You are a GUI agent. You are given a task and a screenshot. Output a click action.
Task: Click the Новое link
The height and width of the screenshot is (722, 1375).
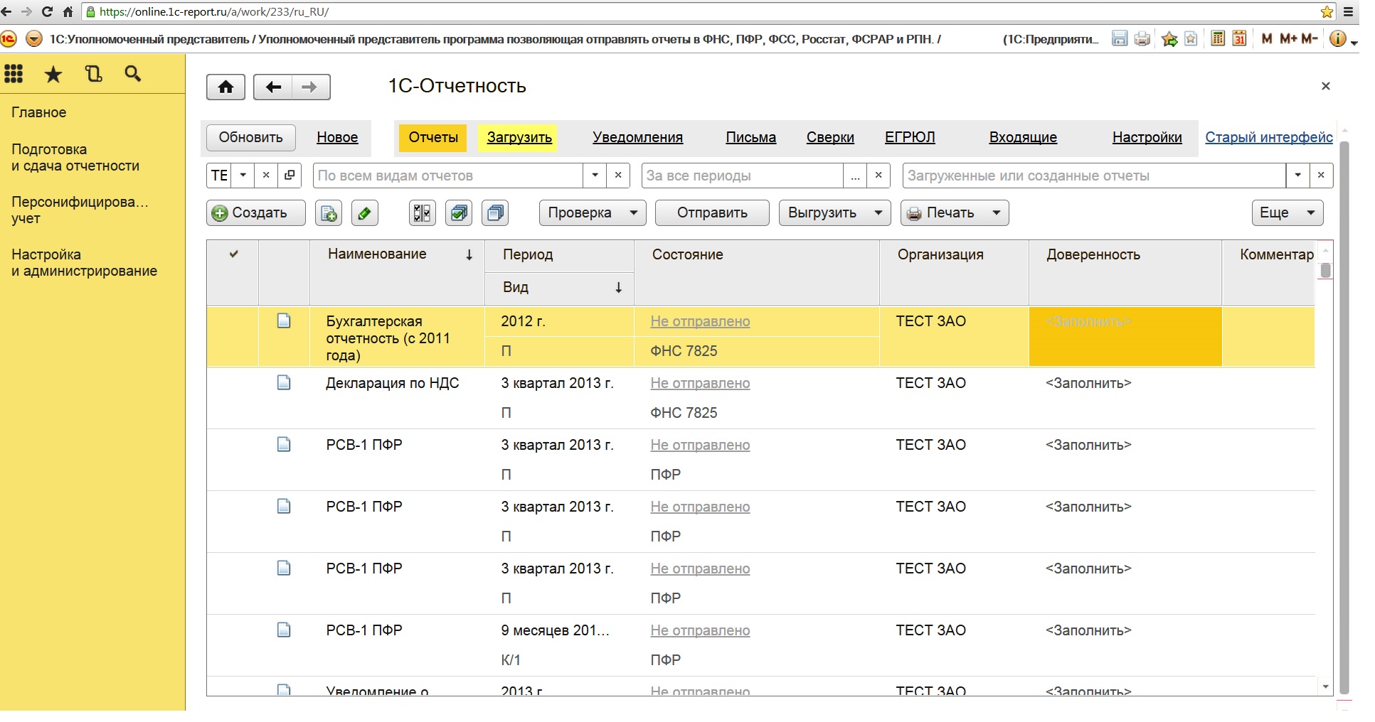337,137
